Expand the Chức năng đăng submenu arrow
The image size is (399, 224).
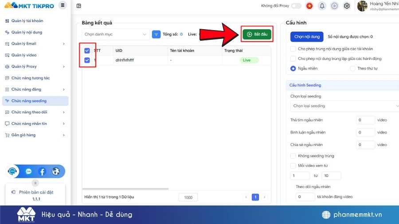coord(63,89)
